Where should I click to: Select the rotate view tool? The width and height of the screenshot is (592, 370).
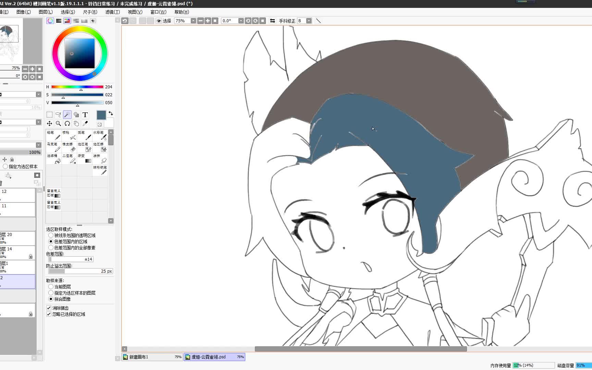point(67,124)
